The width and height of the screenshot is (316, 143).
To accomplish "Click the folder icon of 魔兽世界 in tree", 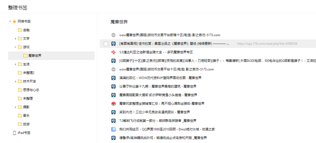I will (x=25, y=56).
